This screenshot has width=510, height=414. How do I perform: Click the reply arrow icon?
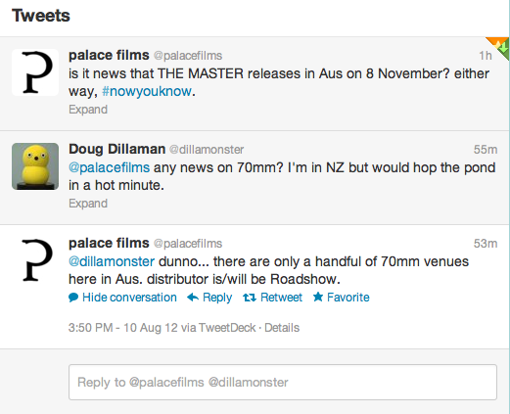(193, 298)
